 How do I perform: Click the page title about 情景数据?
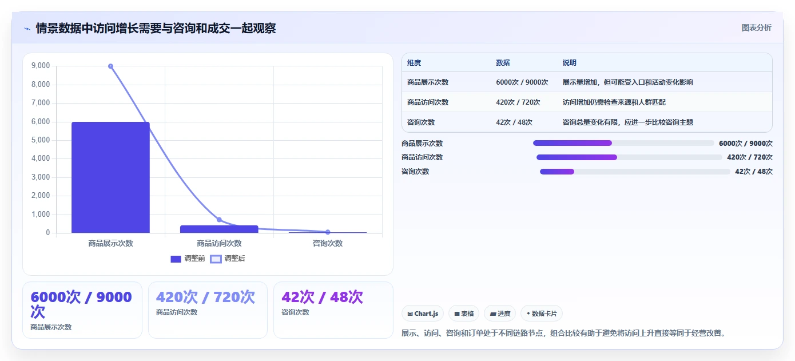pyautogui.click(x=156, y=28)
